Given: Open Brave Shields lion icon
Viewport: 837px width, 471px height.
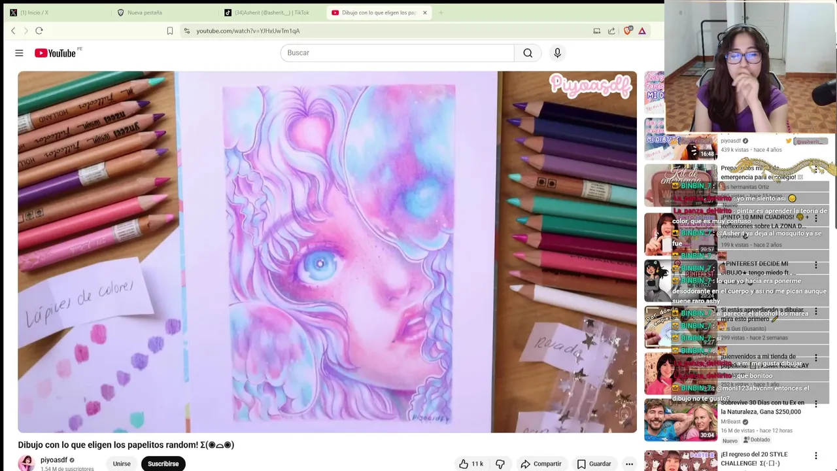Looking at the screenshot, I should pyautogui.click(x=628, y=31).
